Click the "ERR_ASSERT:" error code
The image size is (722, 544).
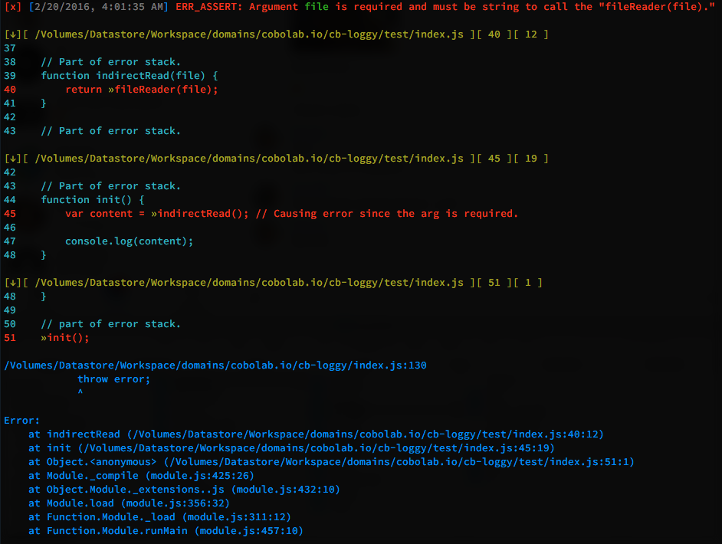tap(209, 7)
